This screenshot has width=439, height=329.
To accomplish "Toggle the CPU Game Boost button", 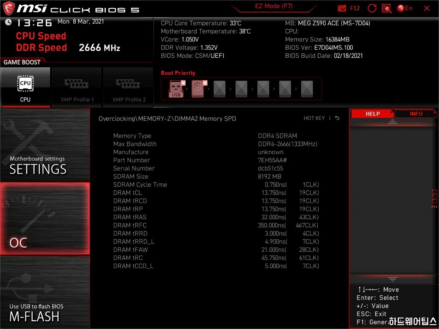I will pos(25,87).
